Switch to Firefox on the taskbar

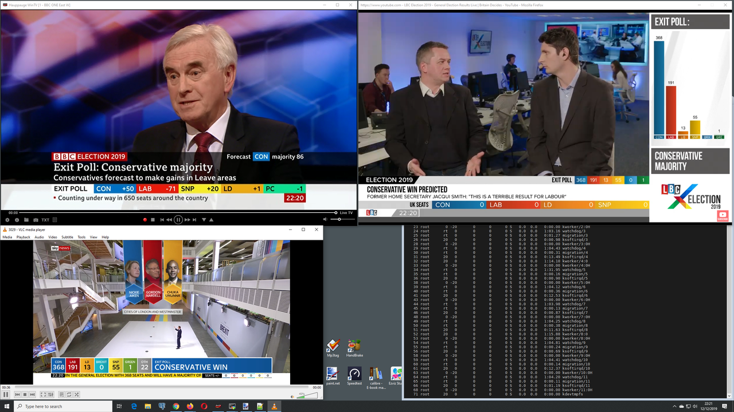click(190, 406)
